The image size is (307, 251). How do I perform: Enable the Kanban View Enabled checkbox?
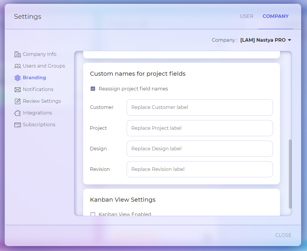[x=93, y=214]
